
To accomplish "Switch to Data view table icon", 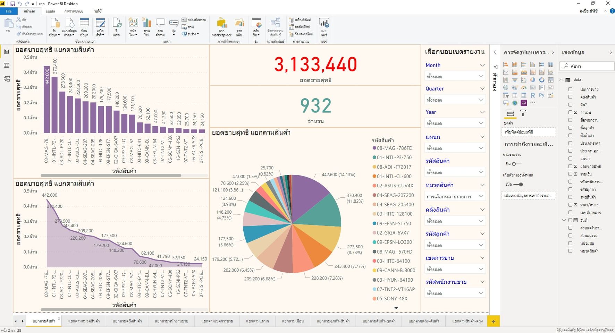I will click(7, 65).
